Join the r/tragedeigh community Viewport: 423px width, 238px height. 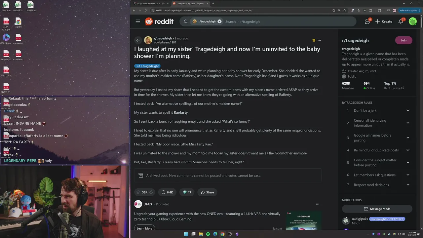coord(404,40)
